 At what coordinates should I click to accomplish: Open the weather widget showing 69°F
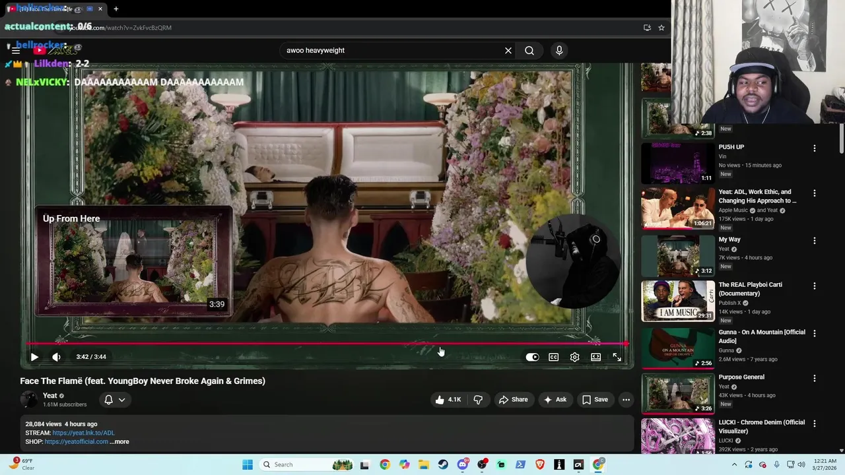(x=21, y=464)
